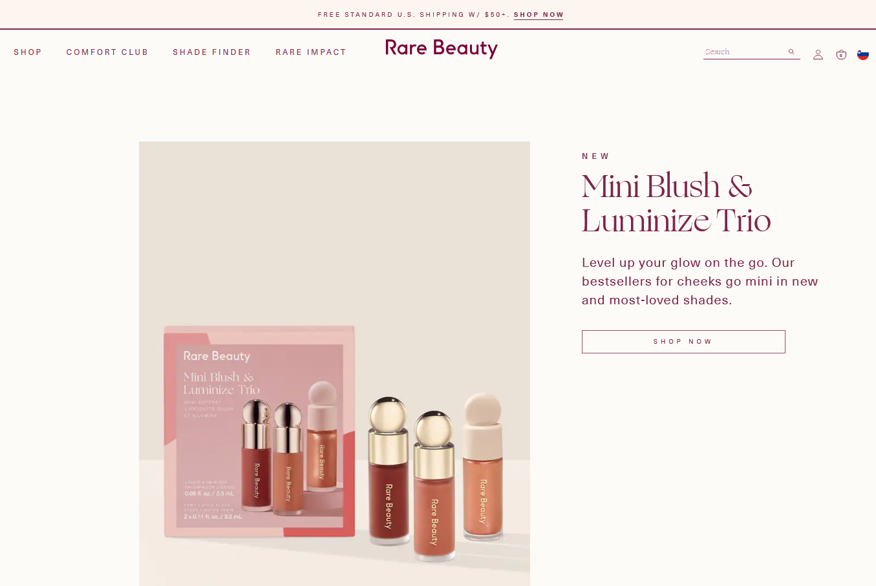Open the SHOP menu
Screen dimensions: 876x586
click(x=28, y=52)
